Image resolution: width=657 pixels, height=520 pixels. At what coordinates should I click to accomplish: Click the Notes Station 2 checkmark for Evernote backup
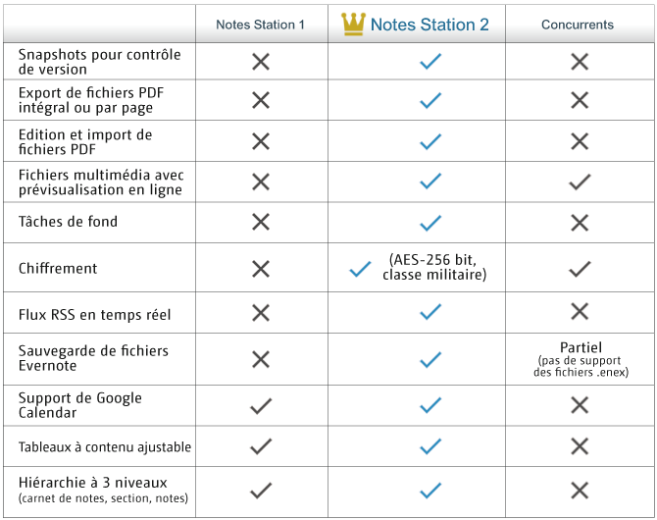[x=430, y=359]
